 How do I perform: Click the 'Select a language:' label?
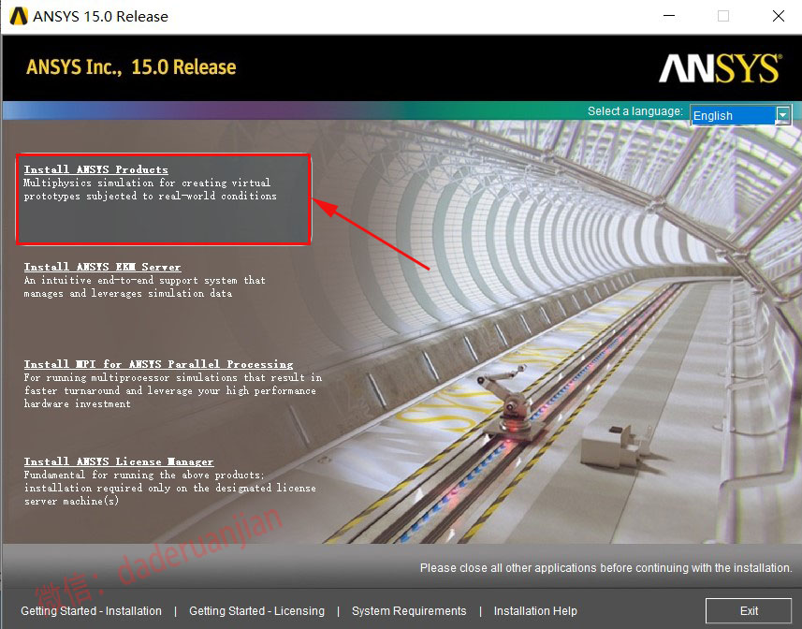635,111
